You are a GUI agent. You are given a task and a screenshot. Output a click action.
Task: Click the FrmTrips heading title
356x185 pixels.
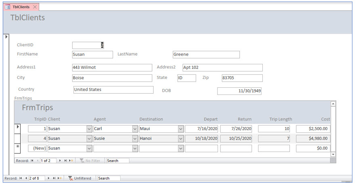coord(38,108)
